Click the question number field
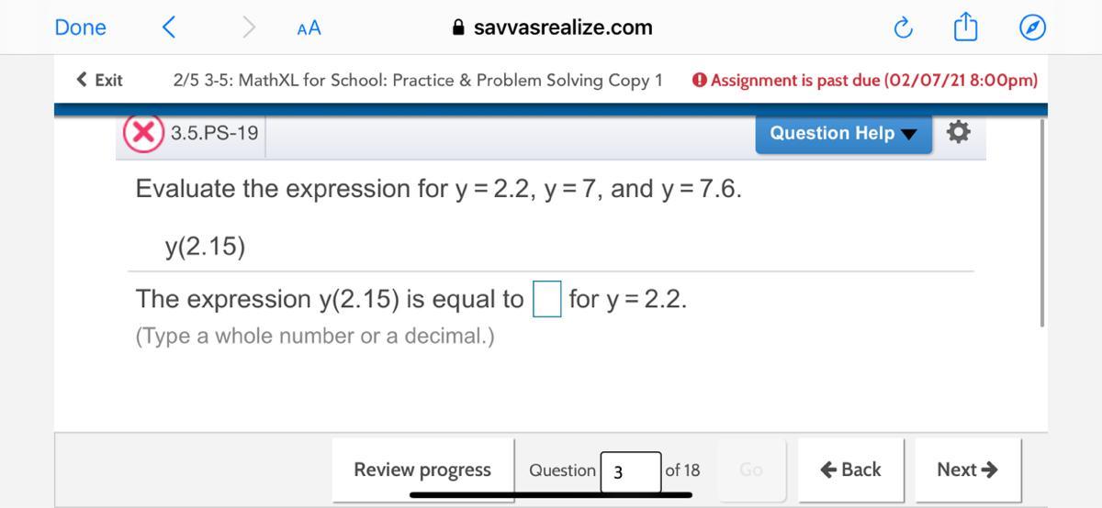This screenshot has height=508, width=1102. [x=630, y=471]
